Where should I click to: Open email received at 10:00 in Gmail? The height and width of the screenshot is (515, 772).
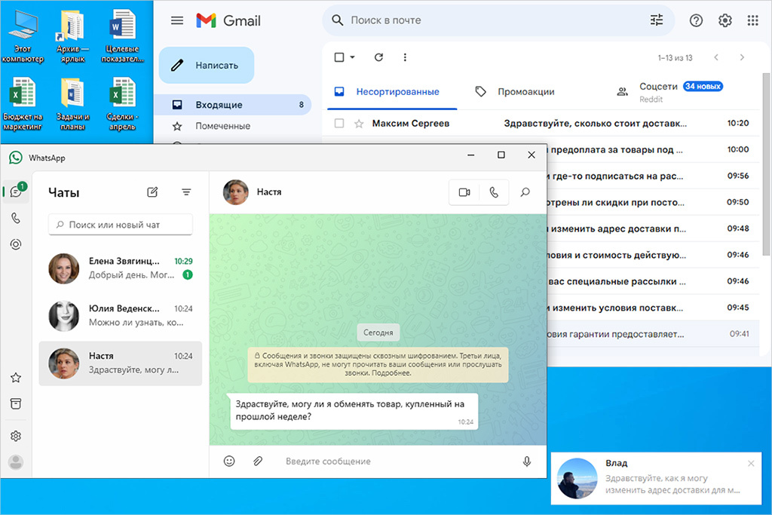click(x=652, y=149)
